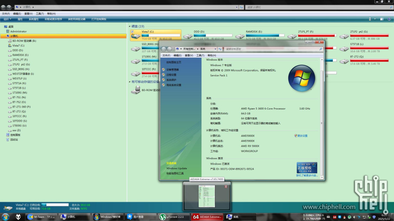Open 设备管理器 link in System sidebar
The height and width of the screenshot is (221, 394).
point(172,70)
